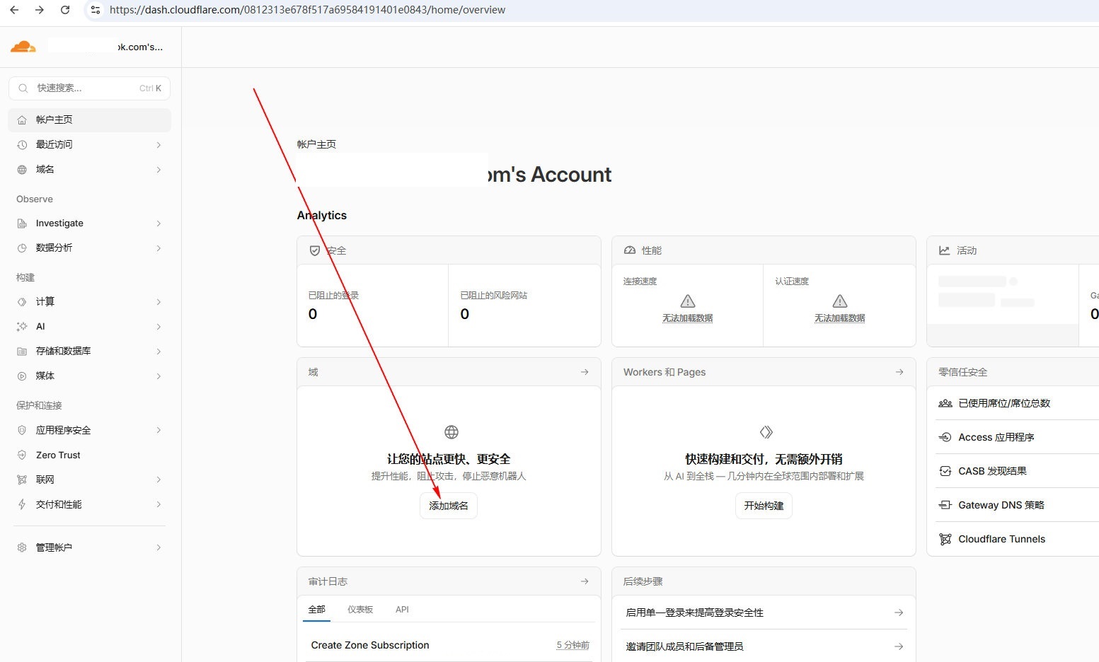Expand the 媒体 sidebar chevron
This screenshot has width=1099, height=662.
click(x=159, y=376)
